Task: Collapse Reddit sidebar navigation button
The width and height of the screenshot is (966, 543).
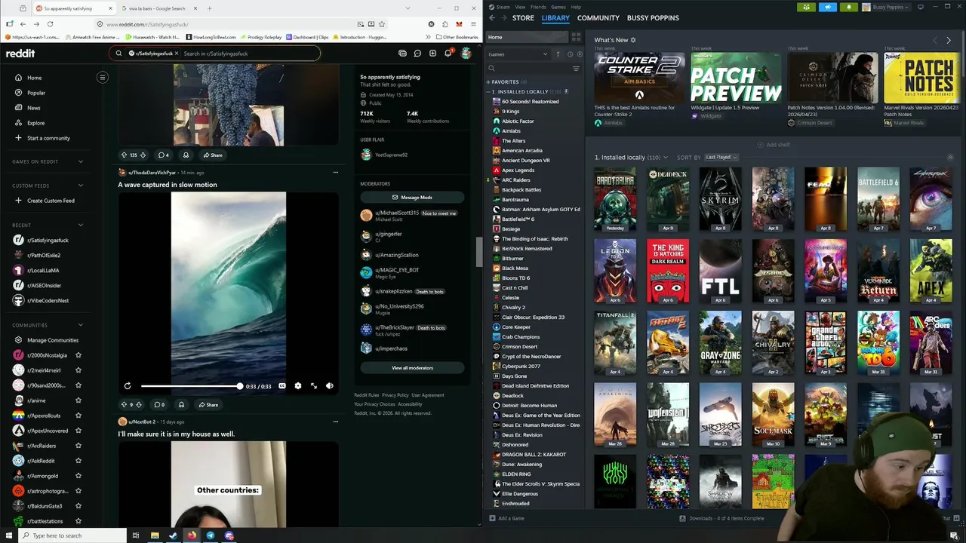Action: click(103, 77)
